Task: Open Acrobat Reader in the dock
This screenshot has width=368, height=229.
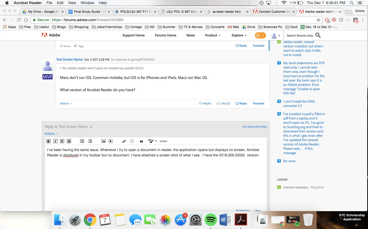Action: point(241,220)
